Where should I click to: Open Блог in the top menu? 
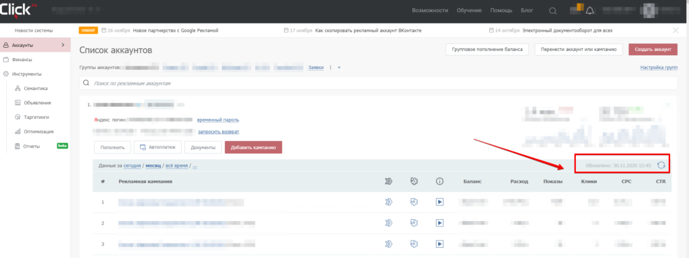point(527,11)
